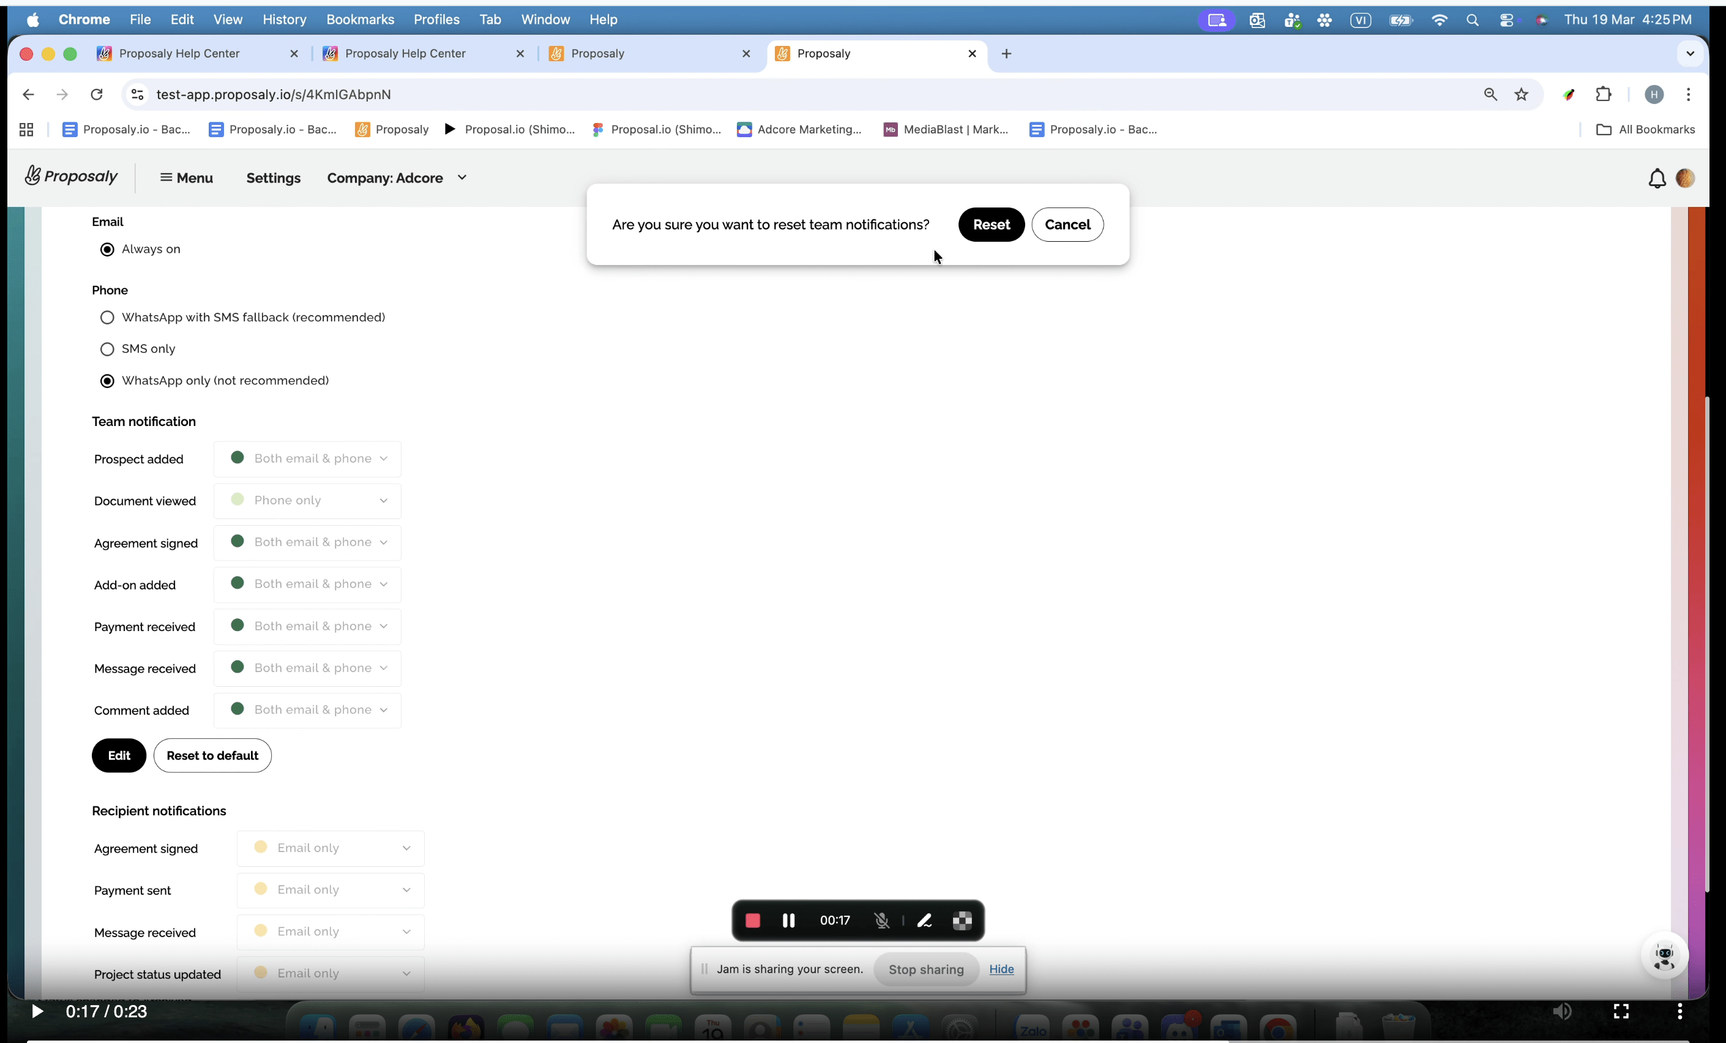This screenshot has height=1043, width=1726.
Task: Open Payment sent recipient dropdown
Action: tap(331, 891)
